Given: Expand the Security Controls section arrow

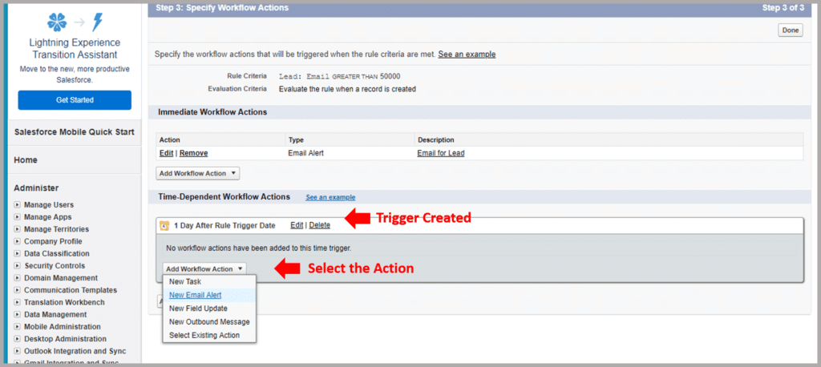Looking at the screenshot, I should point(18,266).
